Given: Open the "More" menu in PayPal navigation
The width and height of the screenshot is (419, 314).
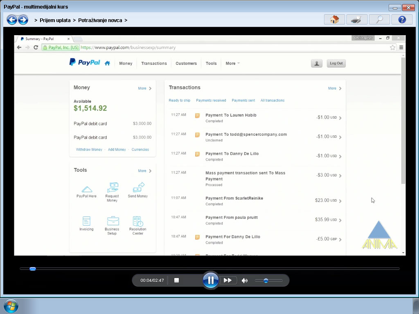Looking at the screenshot, I should point(232,63).
